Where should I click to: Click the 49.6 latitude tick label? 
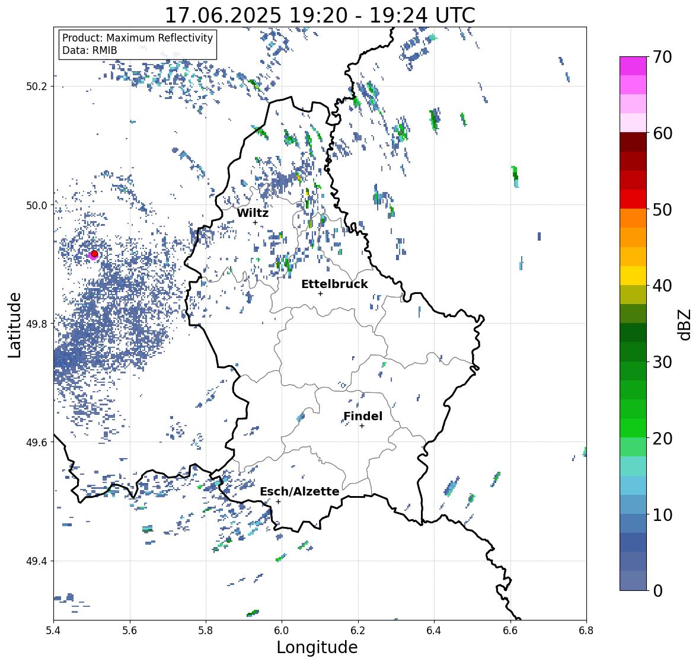click(36, 442)
